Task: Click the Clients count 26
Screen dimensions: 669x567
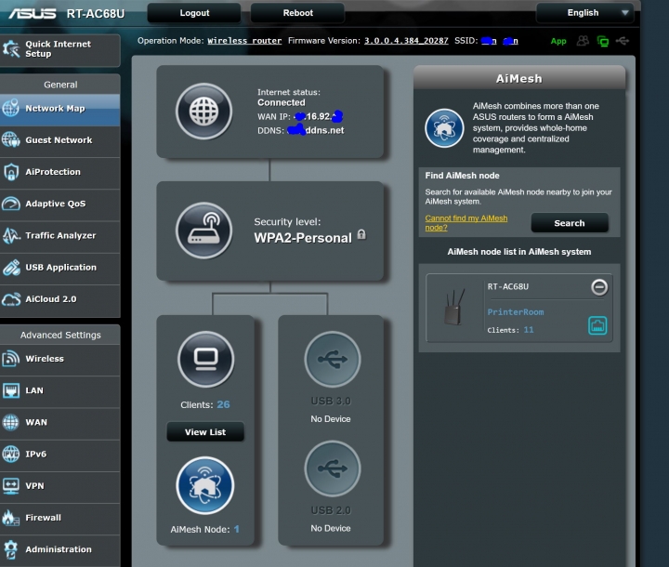Action: pos(223,404)
